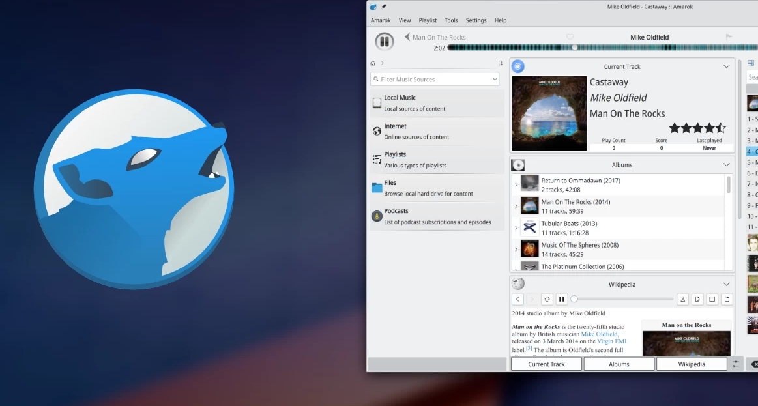Image resolution: width=758 pixels, height=406 pixels.
Task: Expand the Music Of The Spheres album
Action: [x=516, y=250]
